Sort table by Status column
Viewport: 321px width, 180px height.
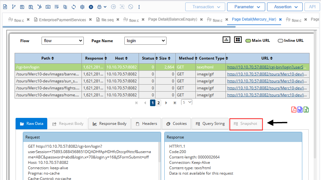[157, 58]
